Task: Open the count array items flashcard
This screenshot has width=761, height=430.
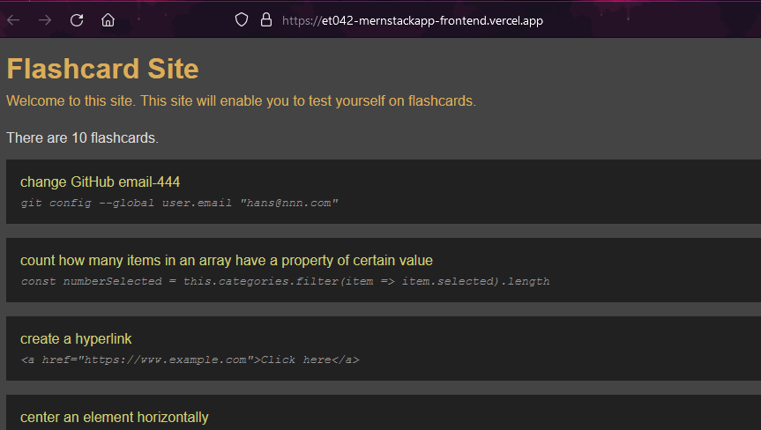Action: pos(226,260)
